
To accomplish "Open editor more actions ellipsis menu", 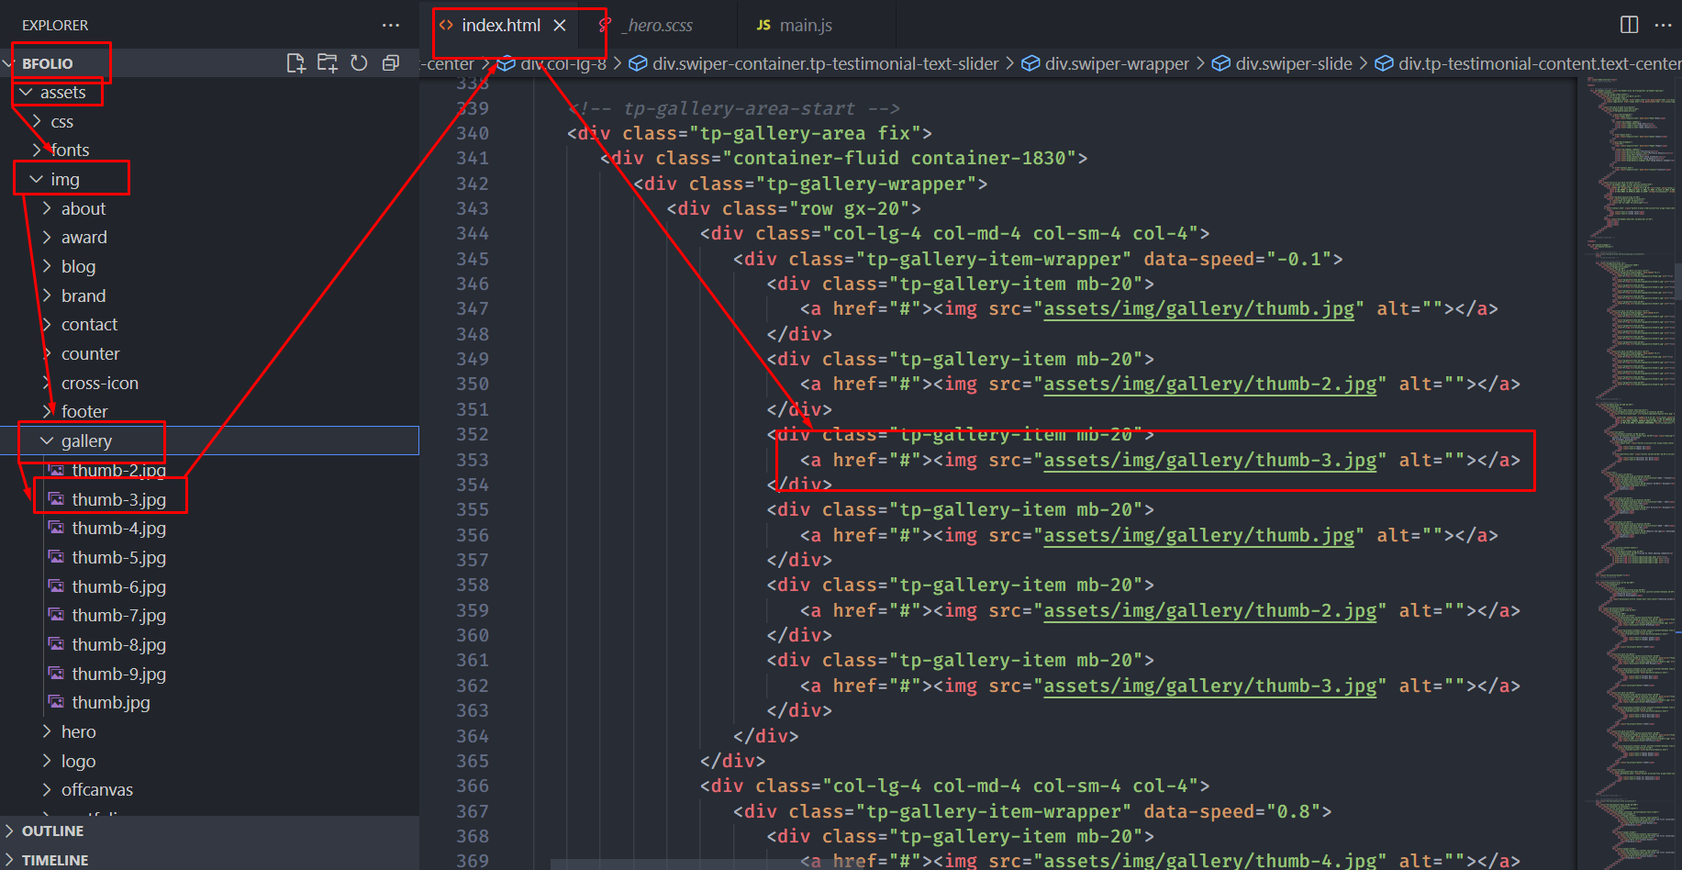I will click(x=1663, y=25).
